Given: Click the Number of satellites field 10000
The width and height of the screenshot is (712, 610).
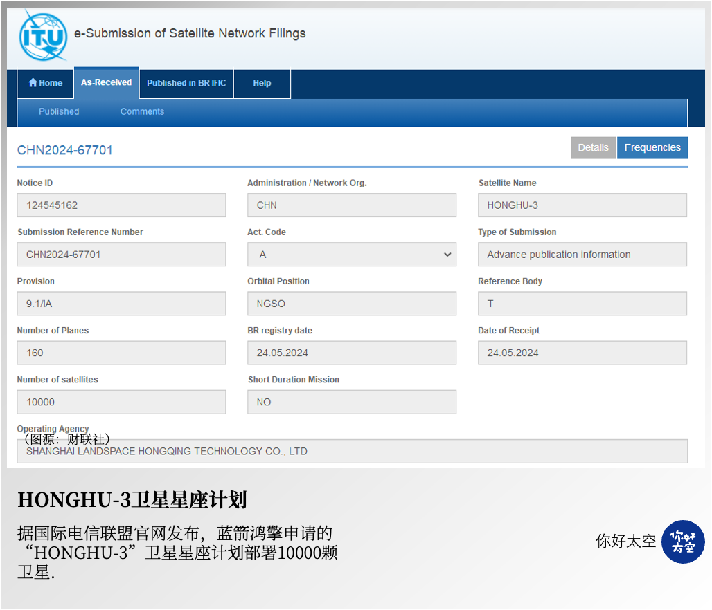Looking at the screenshot, I should pos(121,403).
